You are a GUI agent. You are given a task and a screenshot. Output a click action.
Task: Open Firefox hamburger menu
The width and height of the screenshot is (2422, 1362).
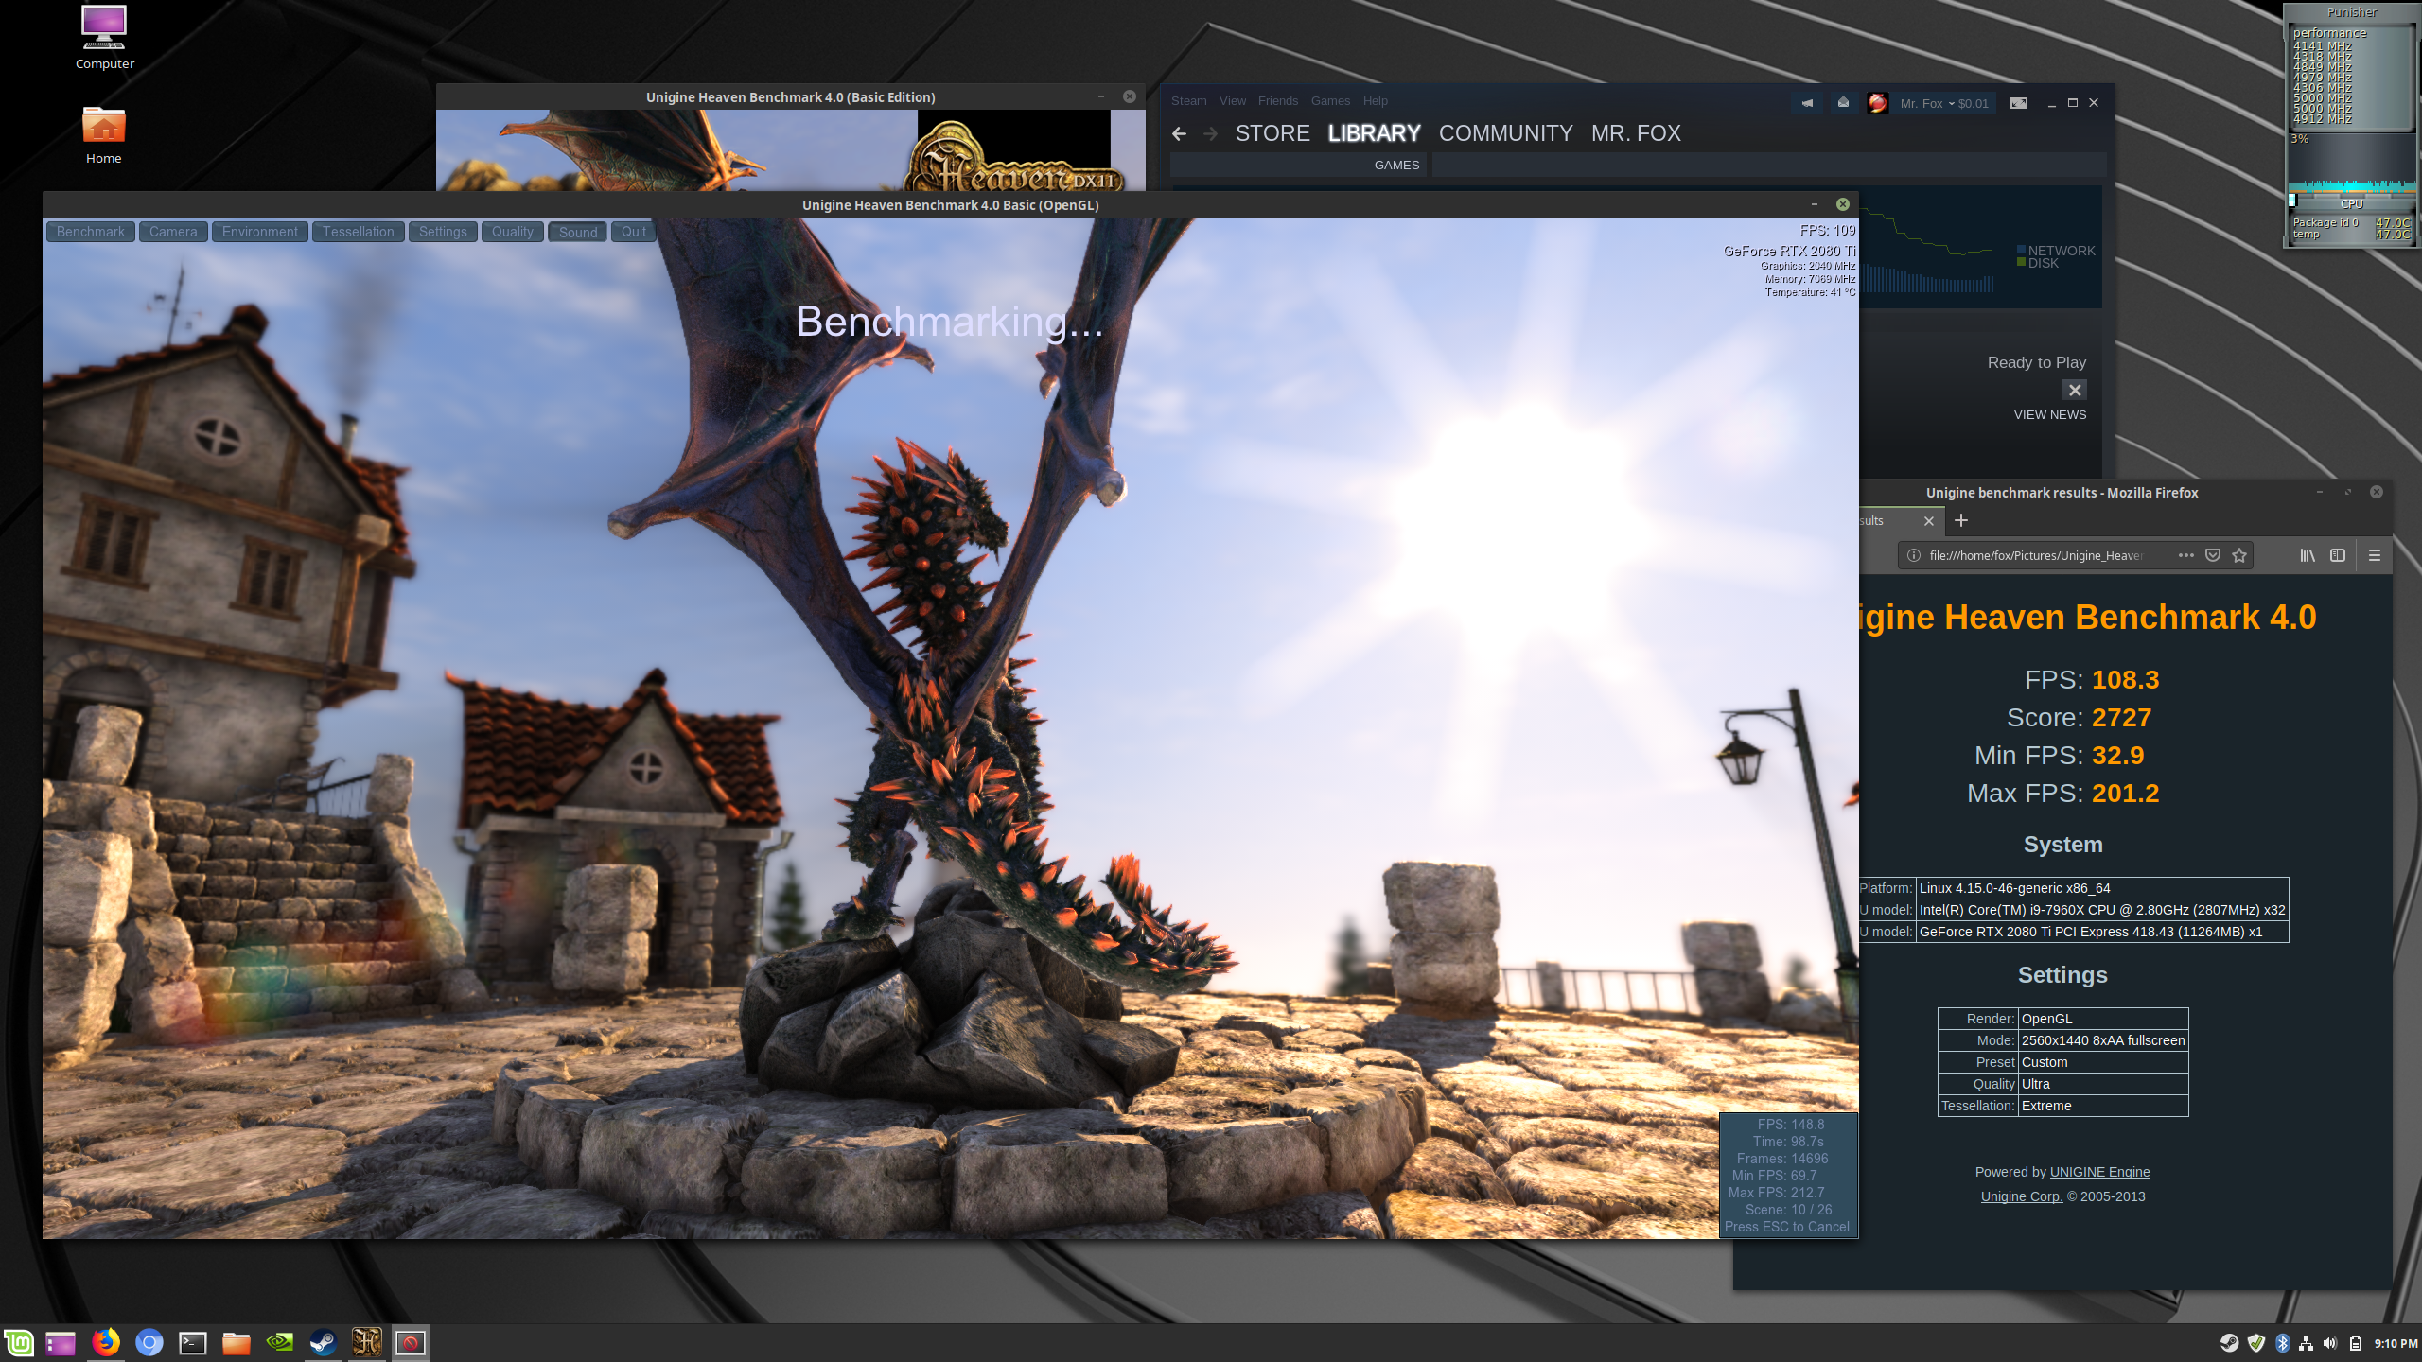(x=2374, y=555)
